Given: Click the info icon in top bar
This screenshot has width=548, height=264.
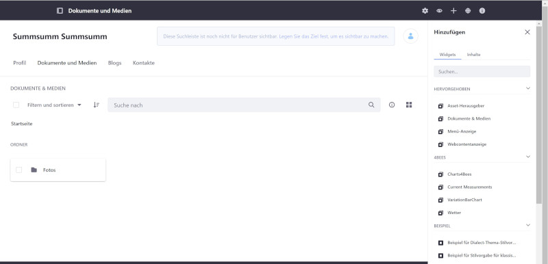Looking at the screenshot, I should click(x=482, y=11).
